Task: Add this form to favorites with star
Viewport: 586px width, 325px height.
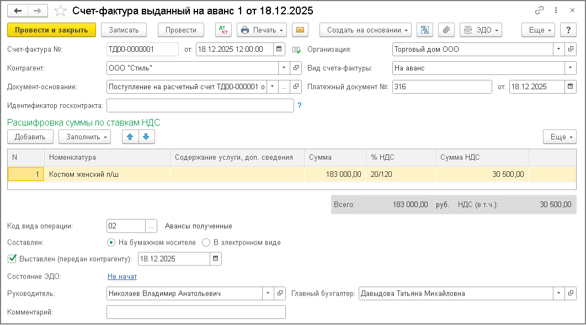Action: tap(62, 11)
